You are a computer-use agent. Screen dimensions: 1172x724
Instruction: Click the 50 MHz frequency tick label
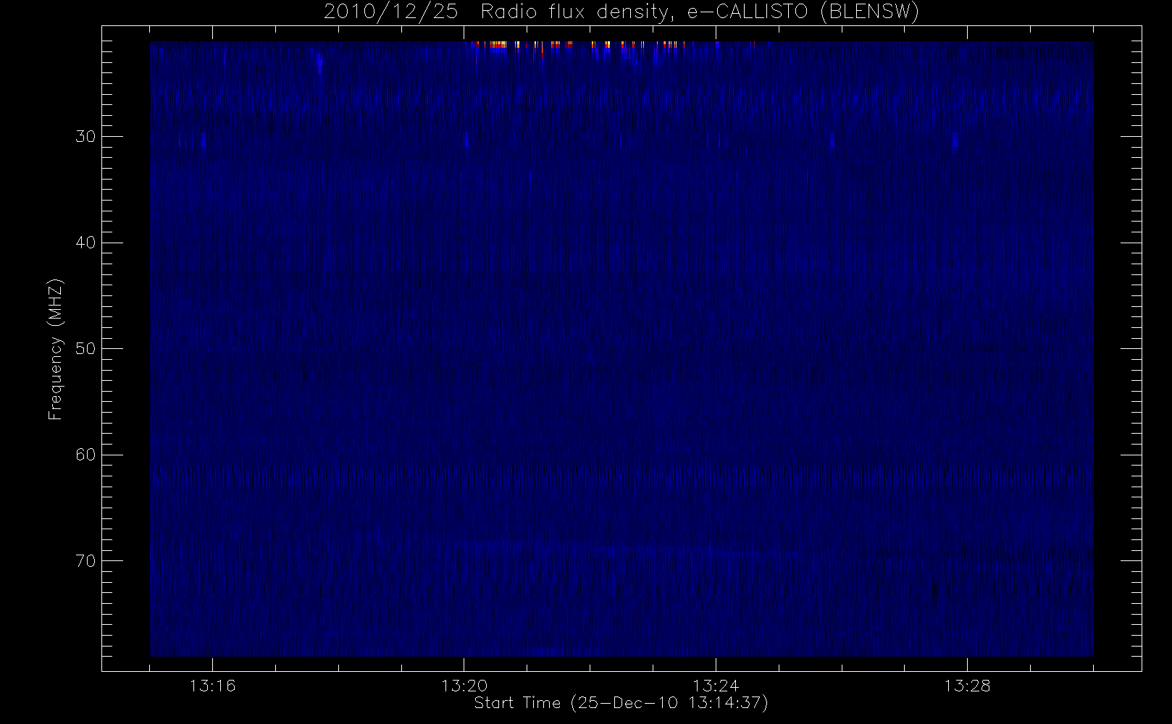(85, 348)
